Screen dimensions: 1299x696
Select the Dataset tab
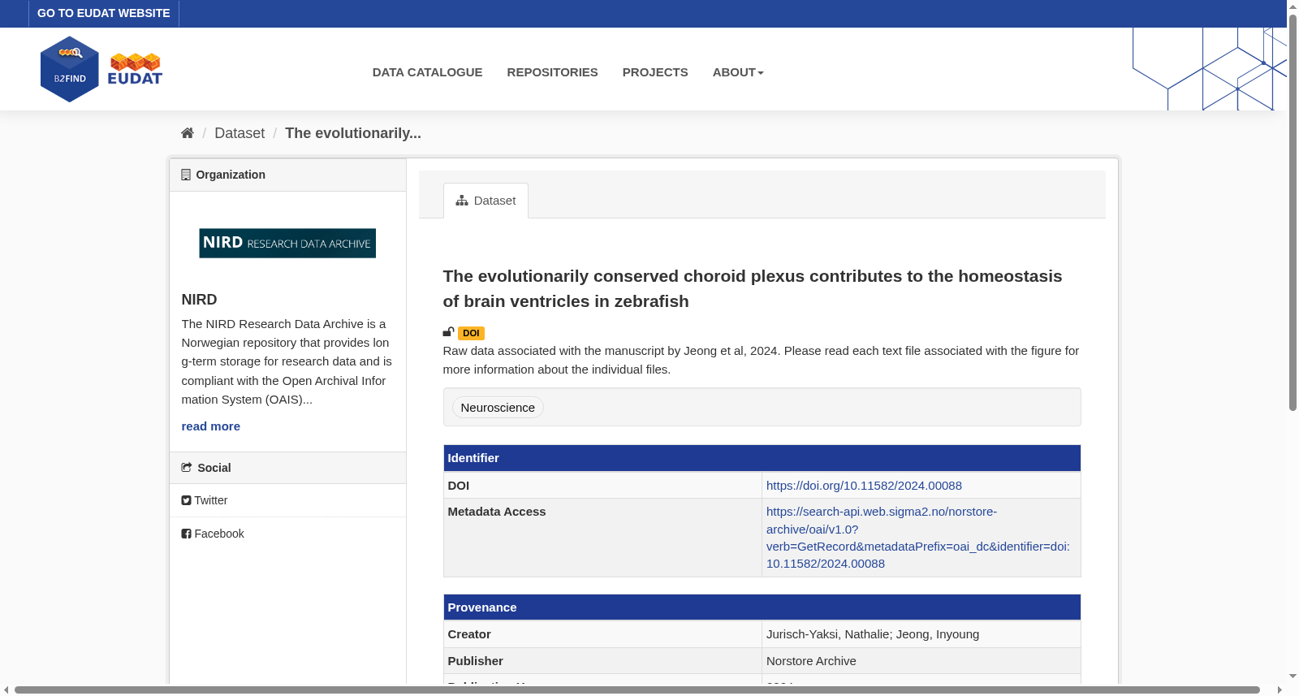(486, 201)
